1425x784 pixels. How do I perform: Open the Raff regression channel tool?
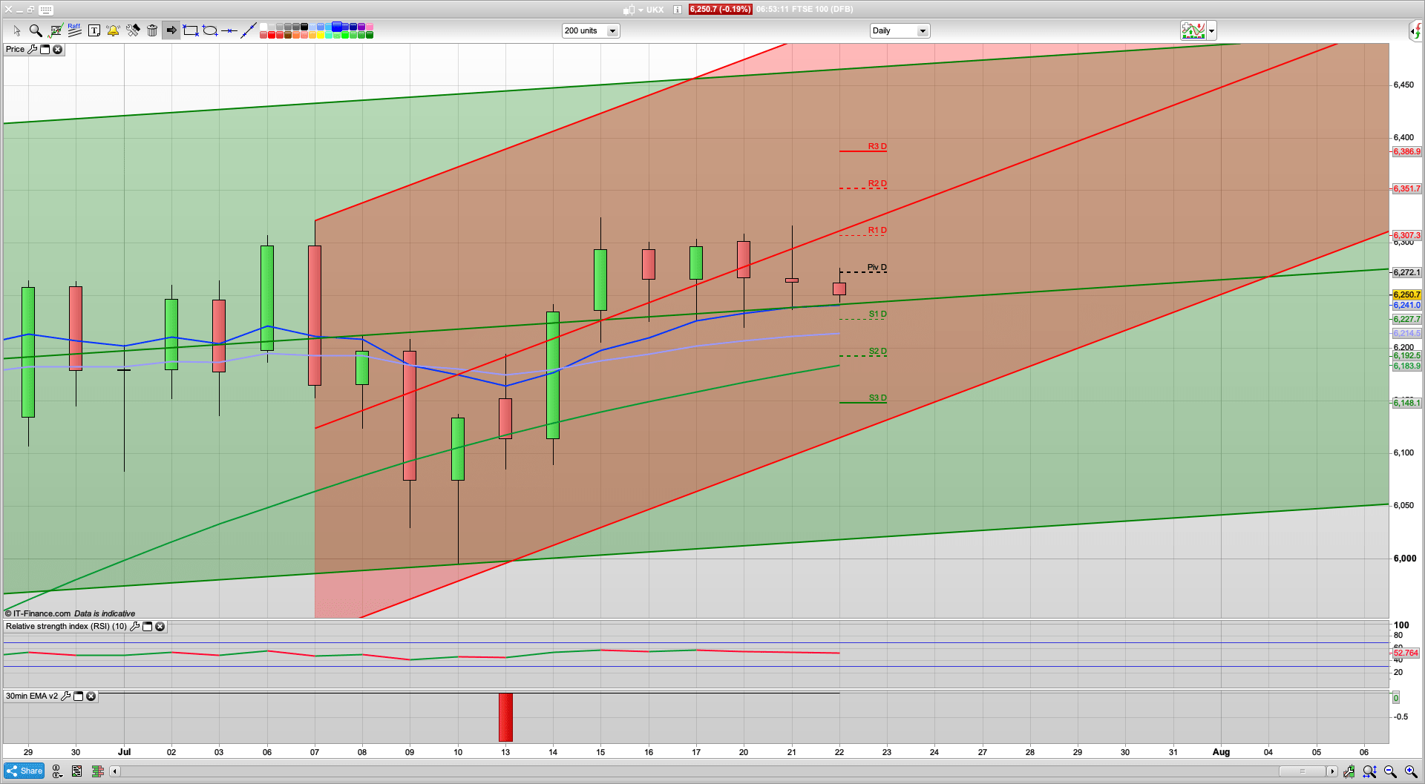pos(74,30)
